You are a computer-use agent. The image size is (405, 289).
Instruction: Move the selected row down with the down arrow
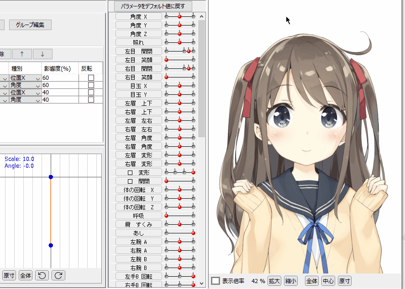click(42, 54)
